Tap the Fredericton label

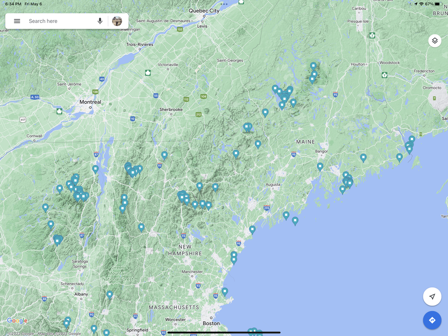[x=424, y=71]
